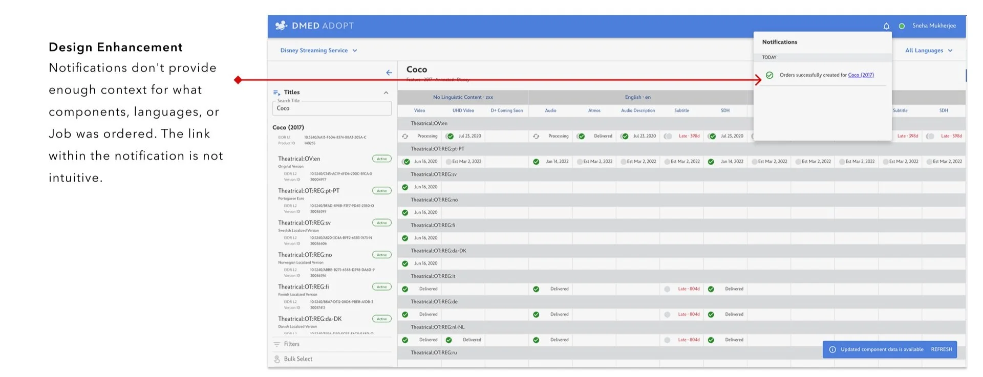The image size is (983, 377).
Task: Click the back arrow in the sidebar
Action: [x=389, y=73]
